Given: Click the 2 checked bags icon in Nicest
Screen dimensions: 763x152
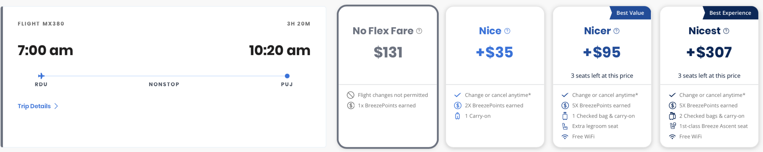Looking at the screenshot, I should pyautogui.click(x=672, y=116).
